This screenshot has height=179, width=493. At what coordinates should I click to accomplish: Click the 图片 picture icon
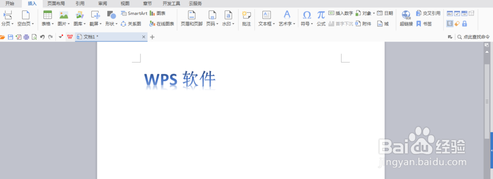click(64, 15)
